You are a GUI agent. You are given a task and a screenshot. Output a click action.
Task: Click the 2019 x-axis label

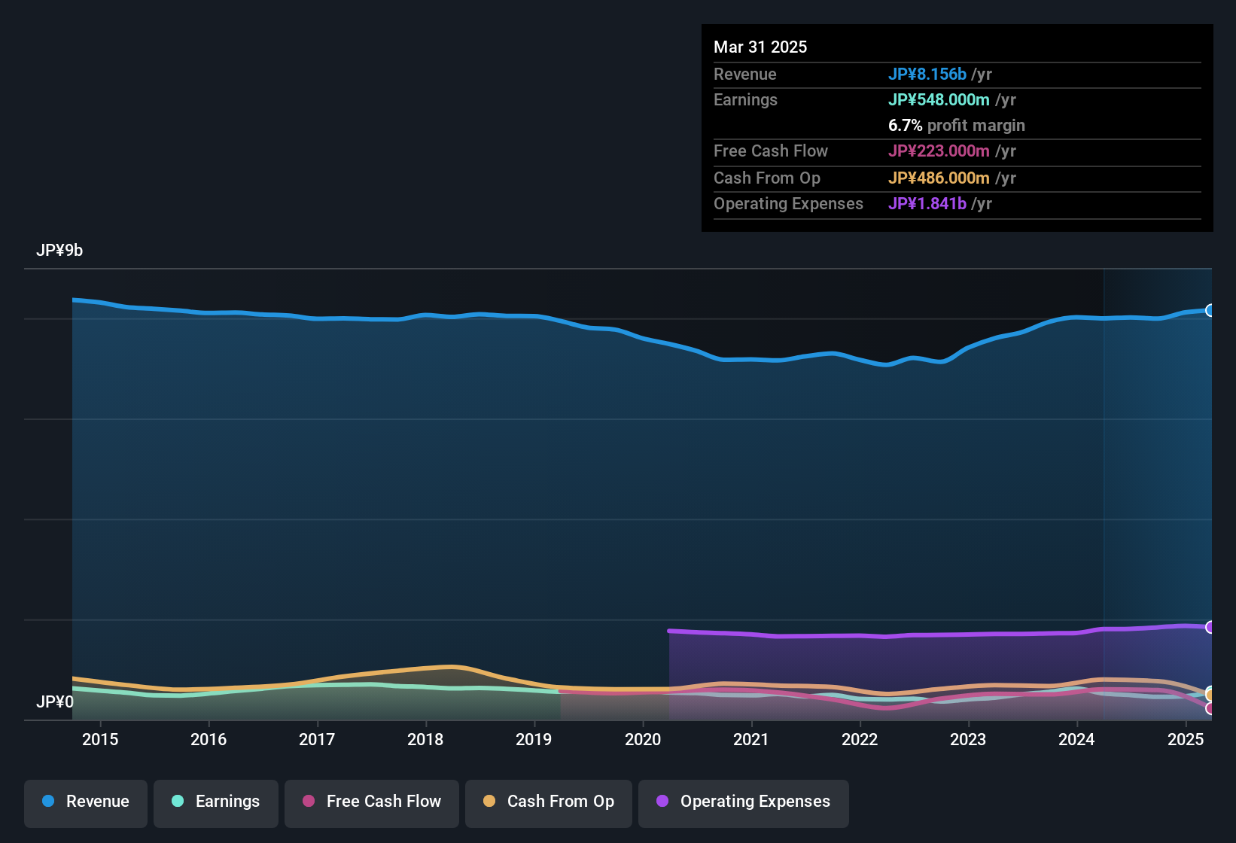tap(534, 739)
